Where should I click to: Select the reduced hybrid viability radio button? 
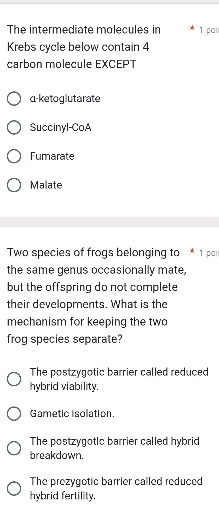(14, 379)
